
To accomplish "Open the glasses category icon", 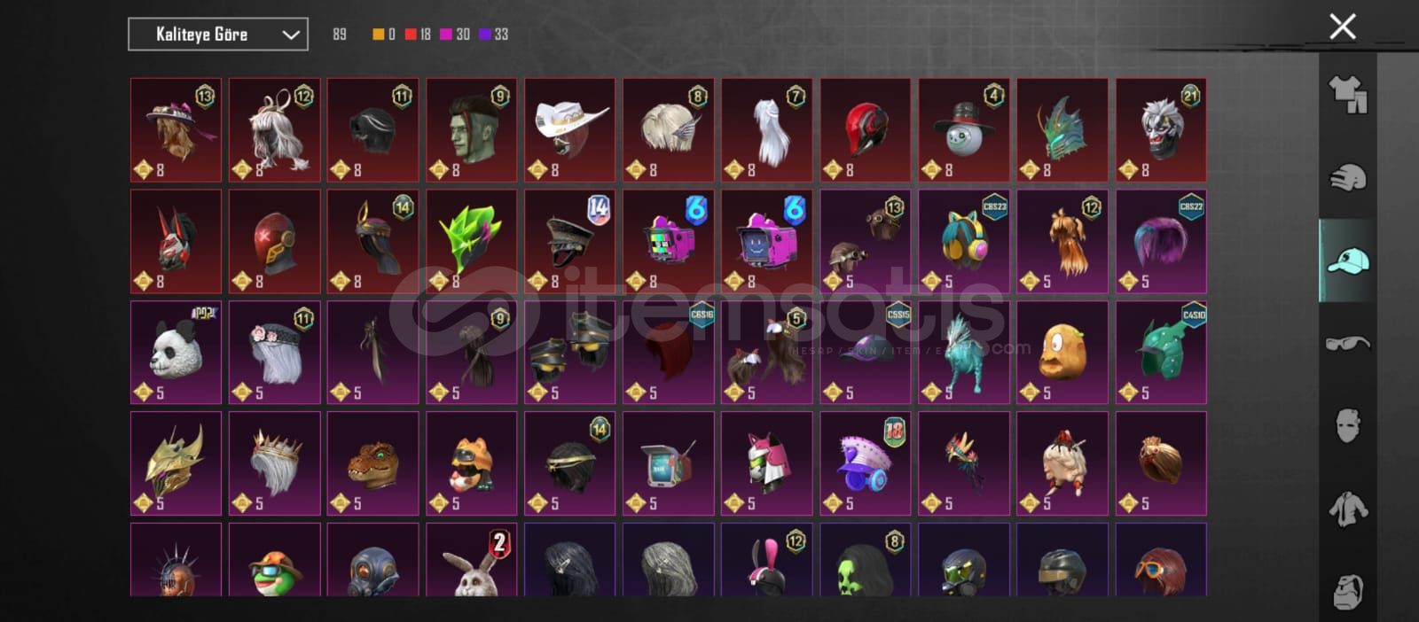I will 1347,343.
